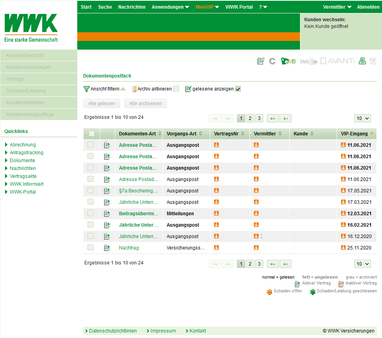The height and width of the screenshot is (338, 382).
Task: Go to page 2 in top pager
Action: pos(250,118)
